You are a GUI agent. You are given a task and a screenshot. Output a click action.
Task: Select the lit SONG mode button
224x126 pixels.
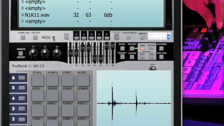[x=142, y=48]
